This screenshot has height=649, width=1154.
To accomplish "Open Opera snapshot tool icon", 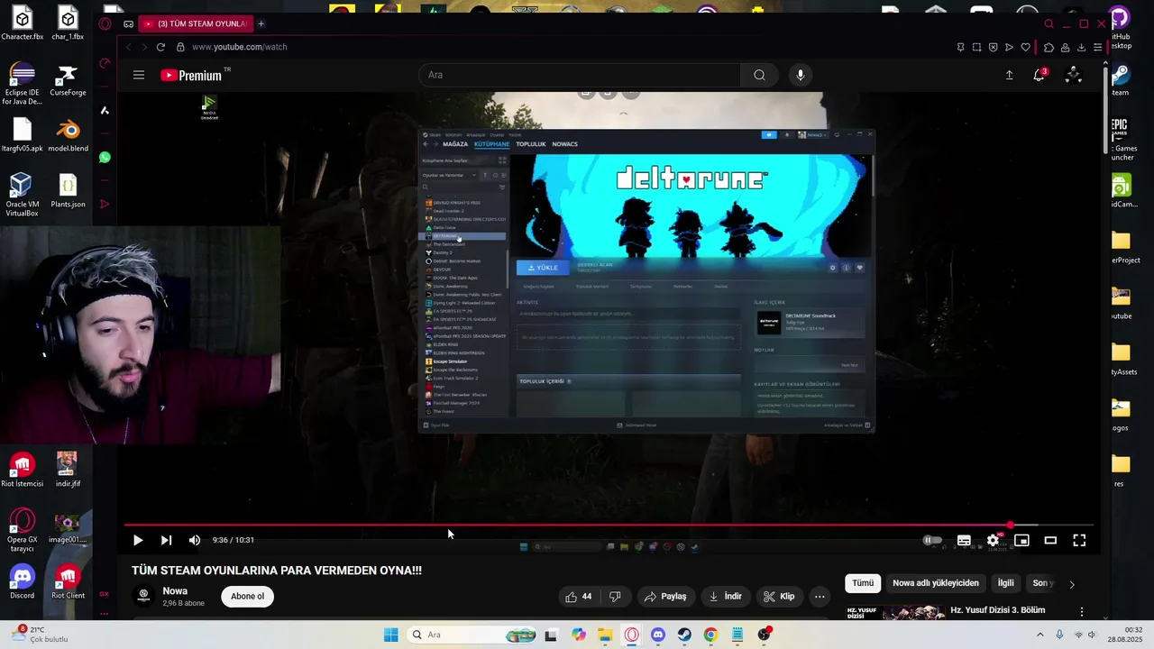I will 976,47.
